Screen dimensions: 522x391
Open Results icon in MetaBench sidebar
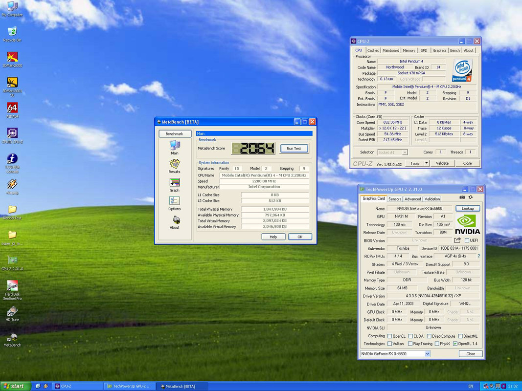coord(175,166)
